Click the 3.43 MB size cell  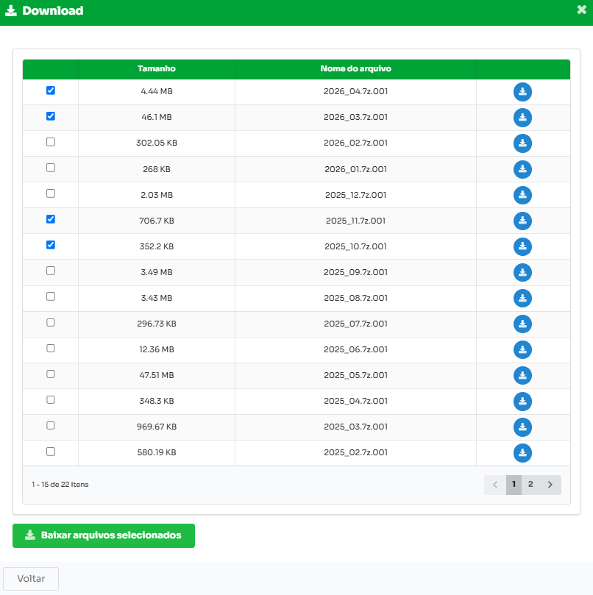(x=157, y=299)
